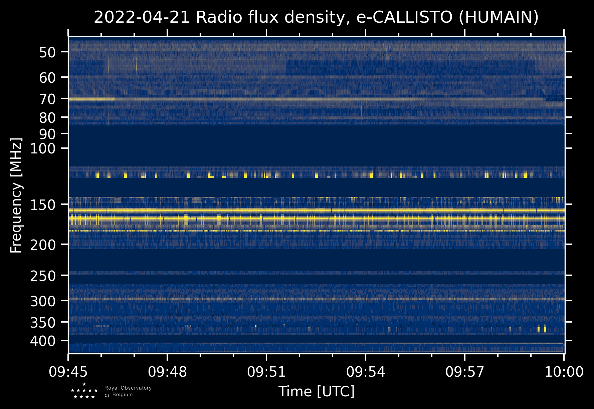Click the Frequency [MHz] axis label
This screenshot has height=409, width=594.
point(16,195)
